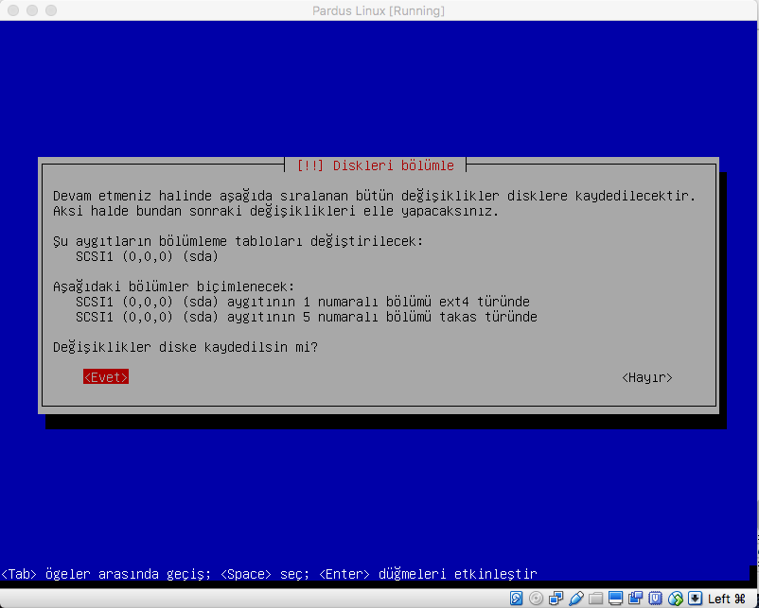
Task: Click the takas partition 5 line
Action: click(x=306, y=317)
